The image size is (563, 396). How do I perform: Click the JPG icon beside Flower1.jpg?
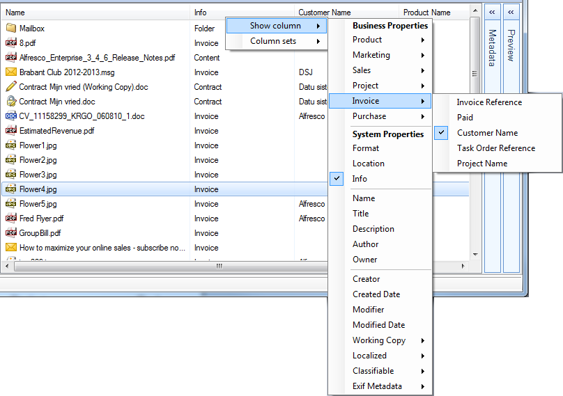click(10, 145)
